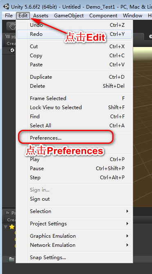
Task: Expand the Selection submenu arrow
Action: (x=127, y=211)
